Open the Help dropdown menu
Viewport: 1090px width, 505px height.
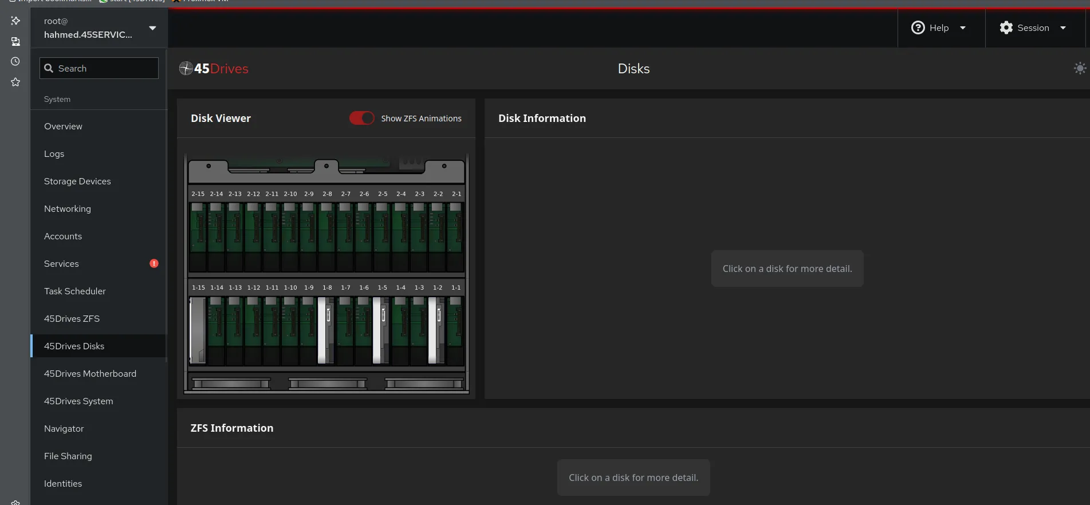click(x=939, y=28)
